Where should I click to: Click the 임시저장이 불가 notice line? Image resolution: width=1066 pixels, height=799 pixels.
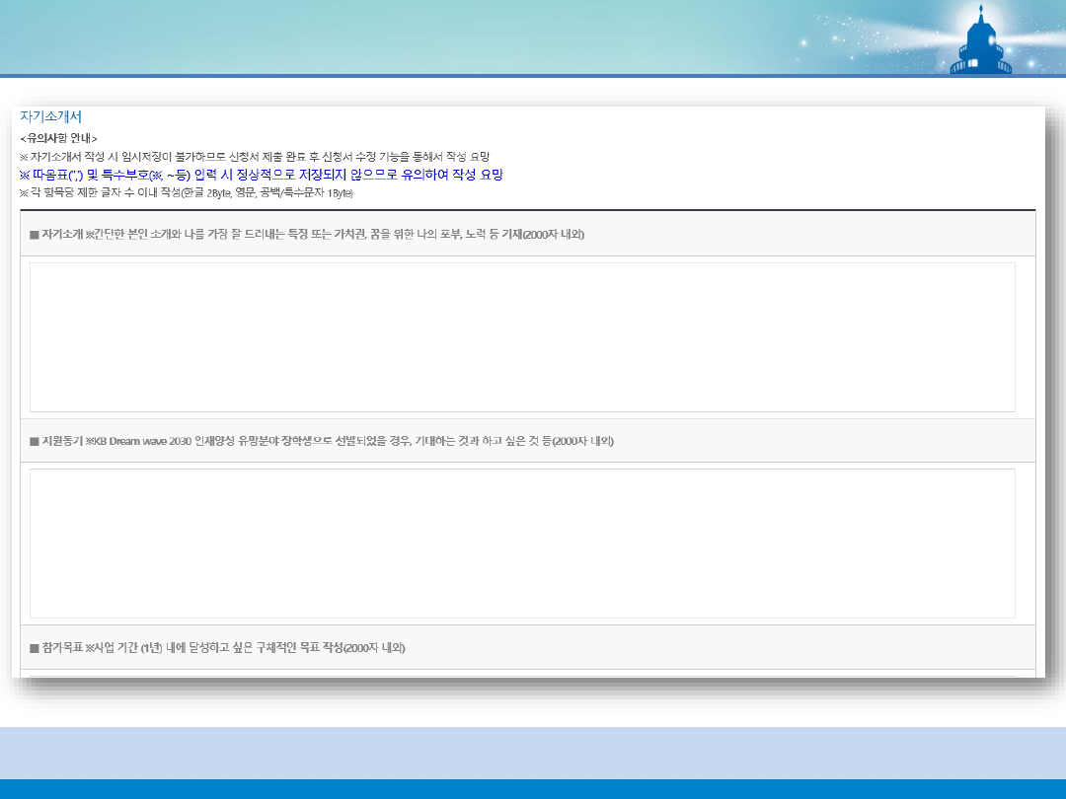click(x=254, y=157)
